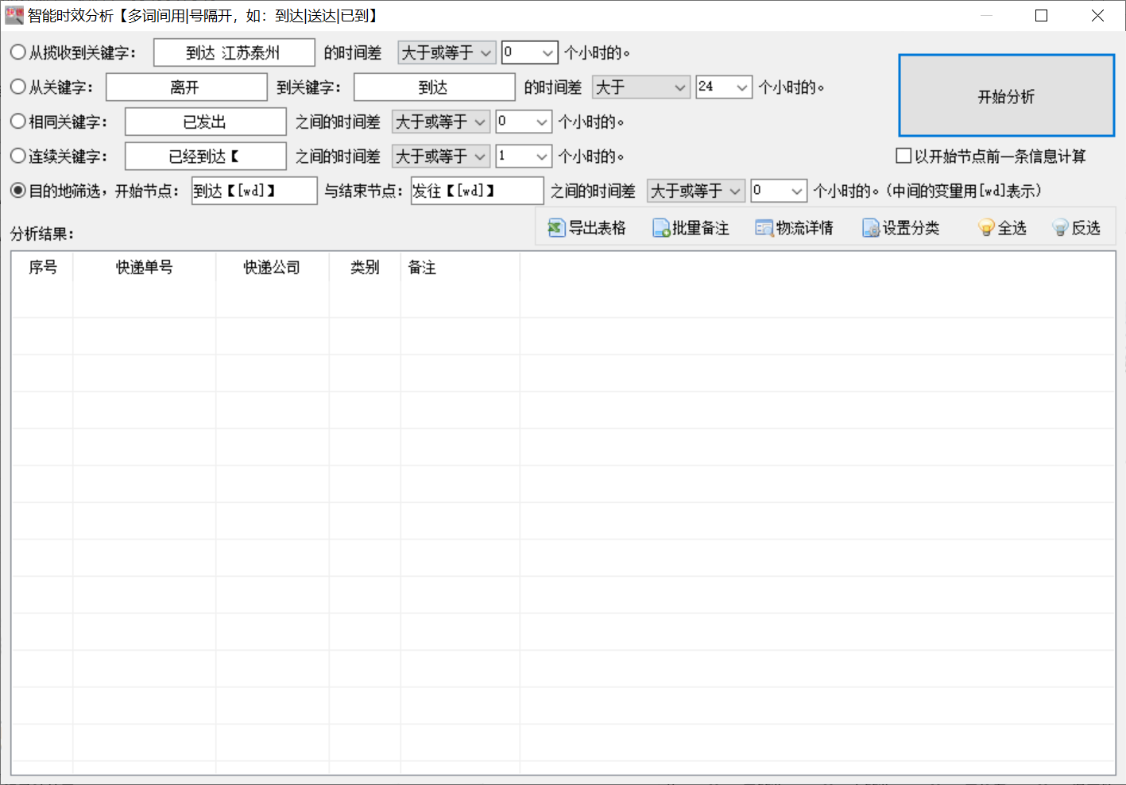Image resolution: width=1126 pixels, height=785 pixels.
Task: Click the 快递单号 column header
Action: (145, 268)
